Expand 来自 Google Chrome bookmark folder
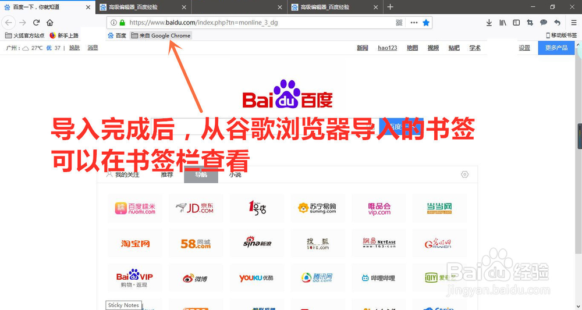The height and width of the screenshot is (310, 582). coord(161,35)
